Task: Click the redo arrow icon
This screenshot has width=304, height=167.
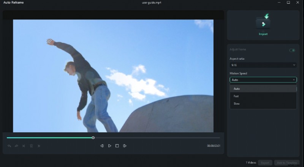Action: coord(16,146)
